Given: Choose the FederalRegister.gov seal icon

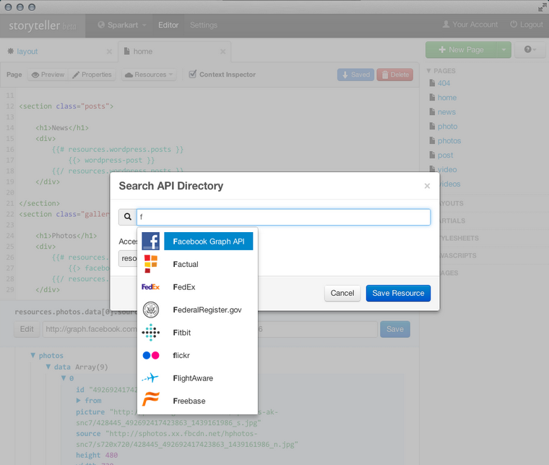Looking at the screenshot, I should pos(150,310).
